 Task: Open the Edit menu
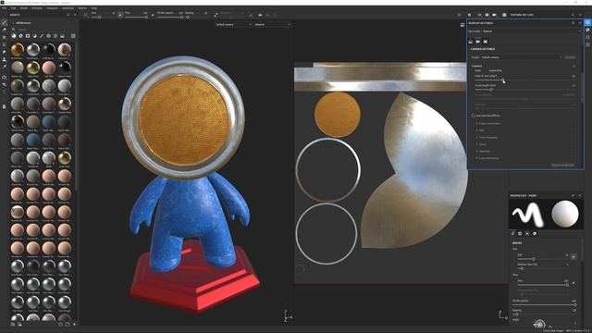pyautogui.click(x=13, y=8)
